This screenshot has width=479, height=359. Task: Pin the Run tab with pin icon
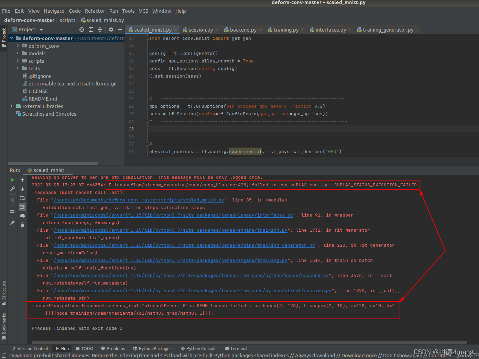12,223
